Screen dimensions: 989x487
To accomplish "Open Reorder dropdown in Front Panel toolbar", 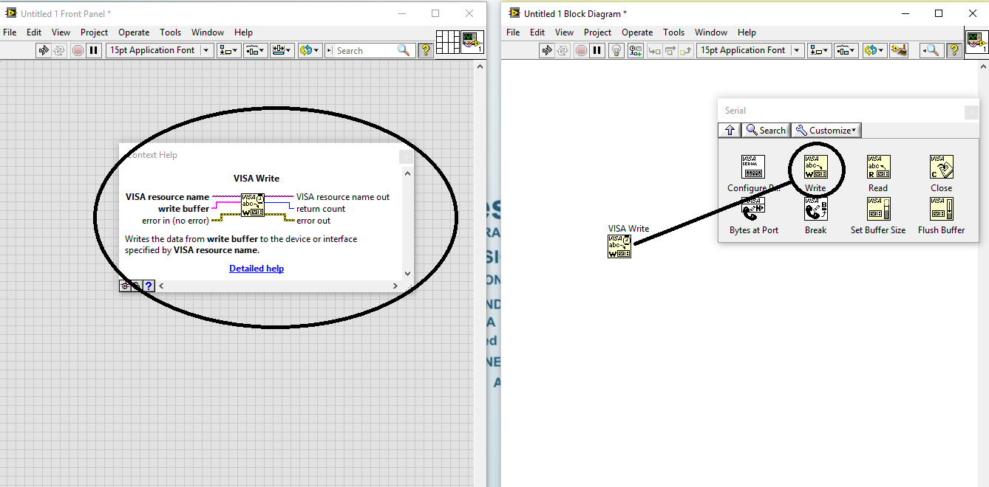I will (310, 50).
